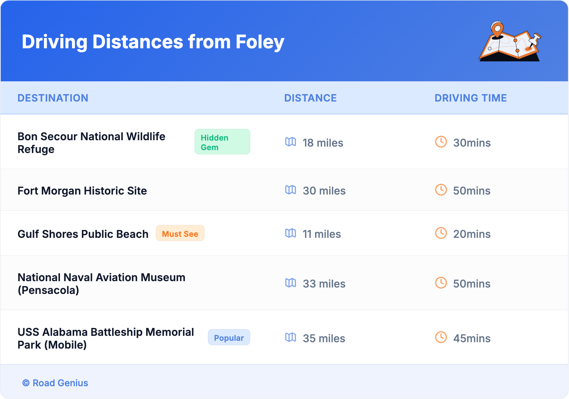569x399 pixels.
Task: Click the Distance column header
Action: pyautogui.click(x=310, y=98)
